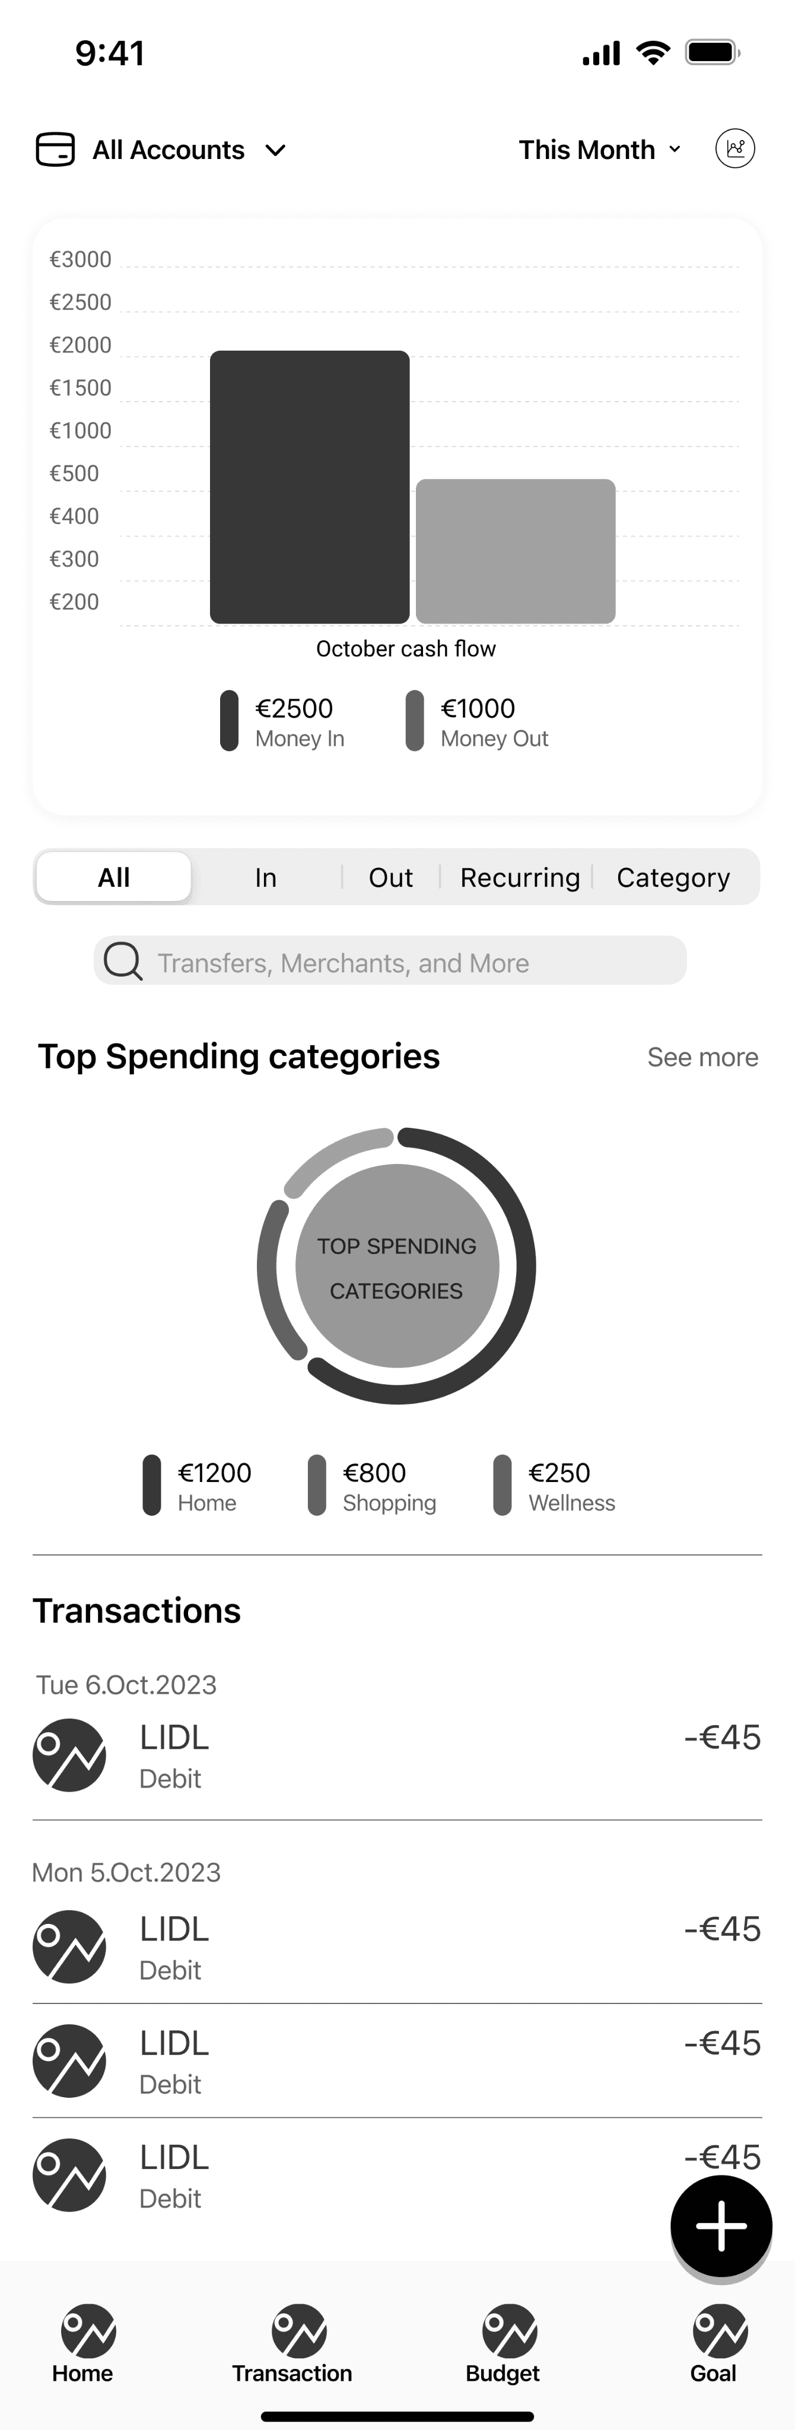
Task: Select the Category filter tab
Action: click(672, 877)
